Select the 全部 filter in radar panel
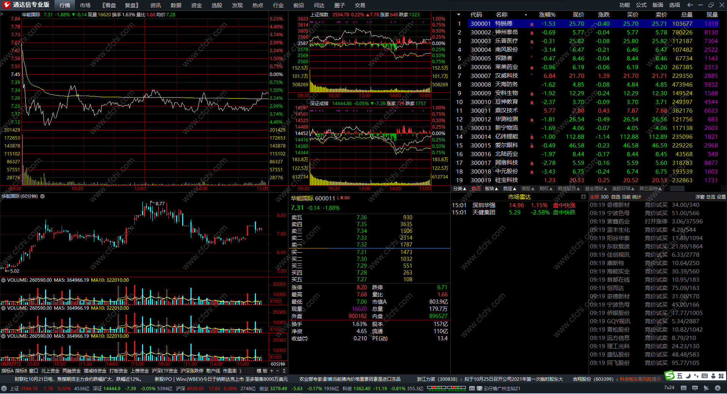Image resolution: width=727 pixels, height=394 pixels. click(594, 197)
